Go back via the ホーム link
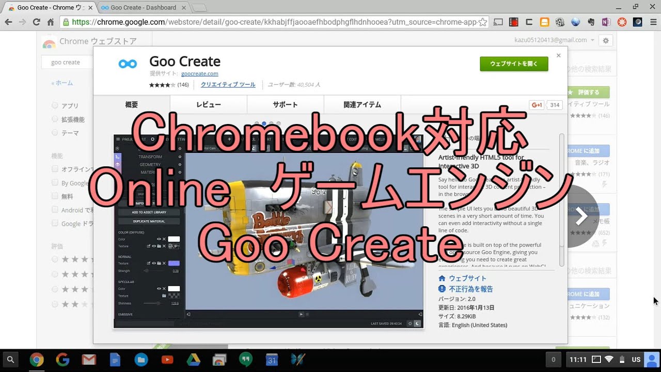 62,83
